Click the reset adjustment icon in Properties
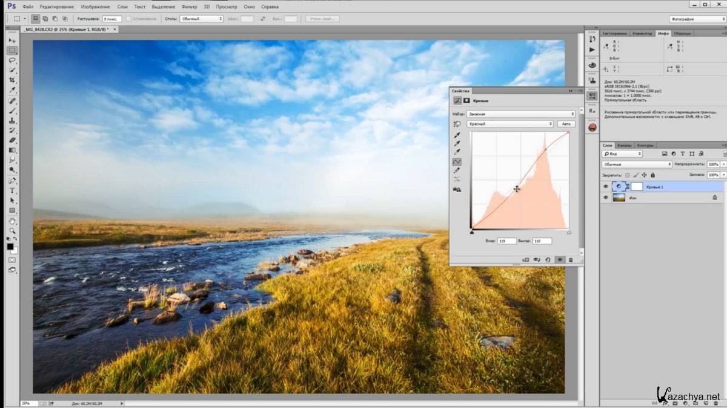This screenshot has height=408, width=727. coord(548,259)
